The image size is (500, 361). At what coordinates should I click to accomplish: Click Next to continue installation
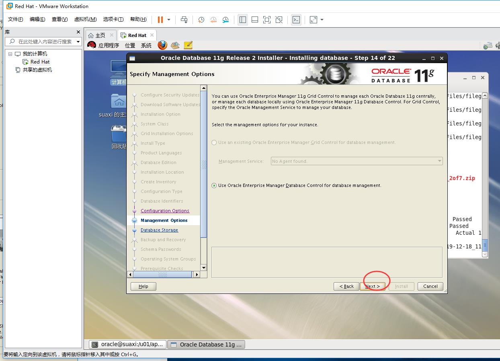[373, 286]
